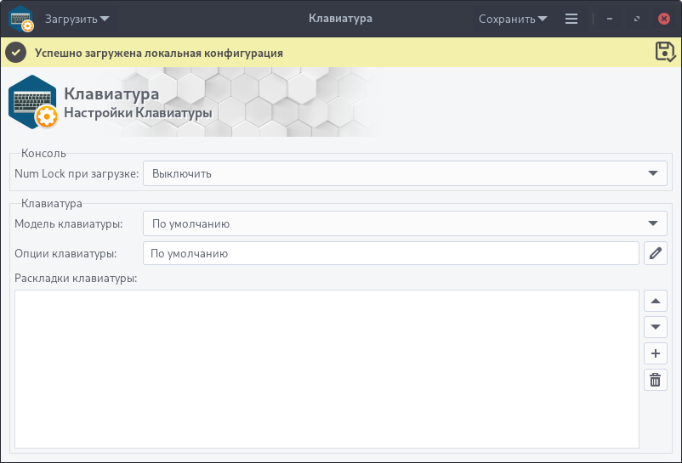Click into the Опции клавиатуры field
This screenshot has height=463, width=682.
coord(390,253)
